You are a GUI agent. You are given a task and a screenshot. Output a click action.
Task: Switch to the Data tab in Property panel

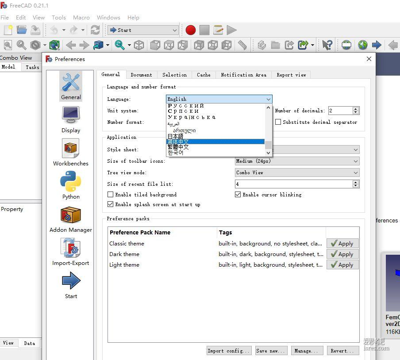click(30, 343)
